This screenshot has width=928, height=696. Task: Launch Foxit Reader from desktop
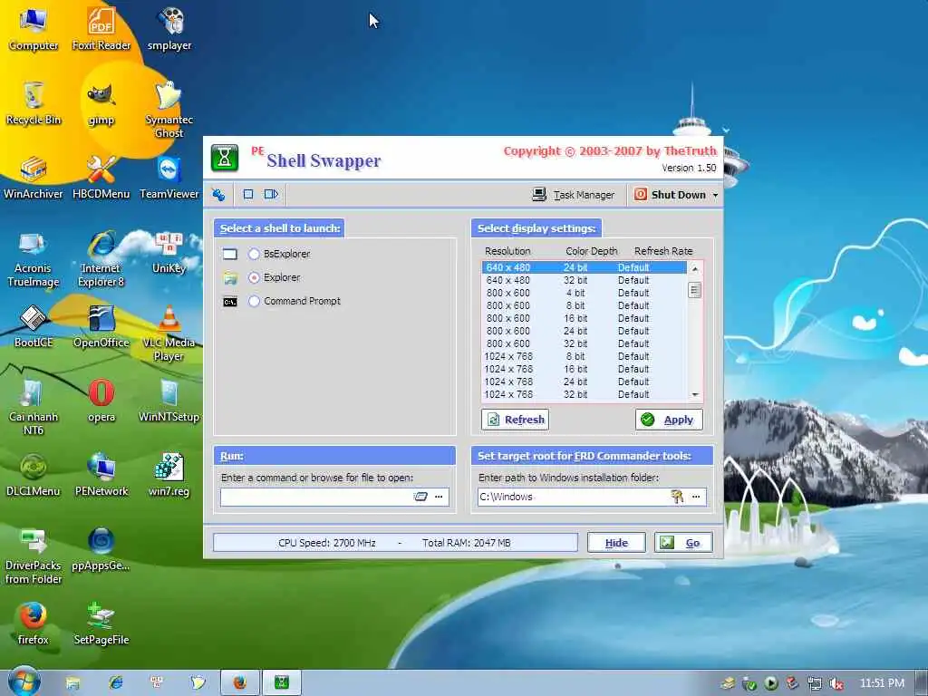point(101,28)
